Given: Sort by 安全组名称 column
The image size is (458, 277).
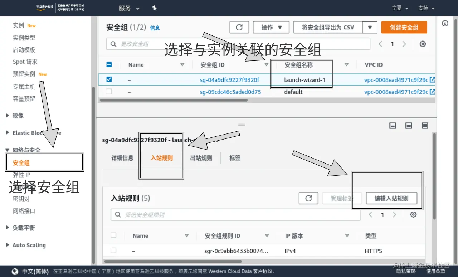Looking at the screenshot, I should point(346,65).
